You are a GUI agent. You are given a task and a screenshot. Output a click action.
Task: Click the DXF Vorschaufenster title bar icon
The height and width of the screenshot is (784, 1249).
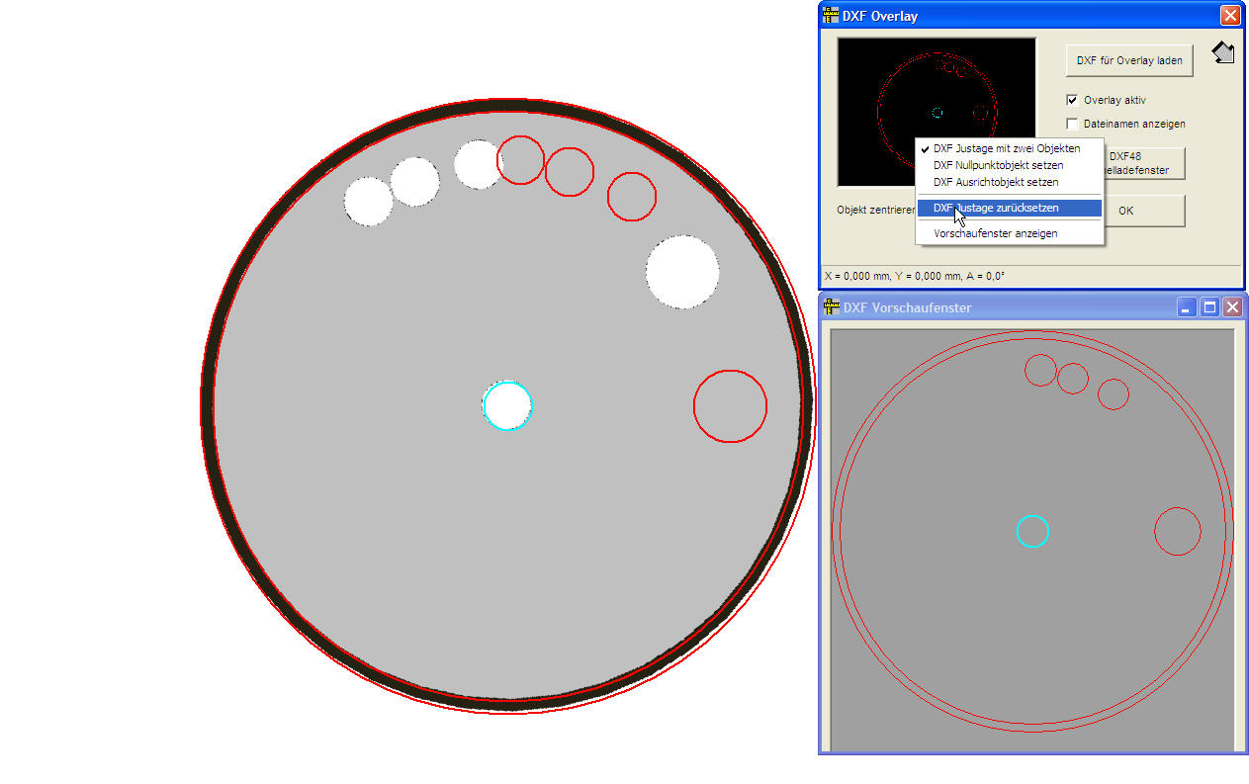pyautogui.click(x=831, y=307)
